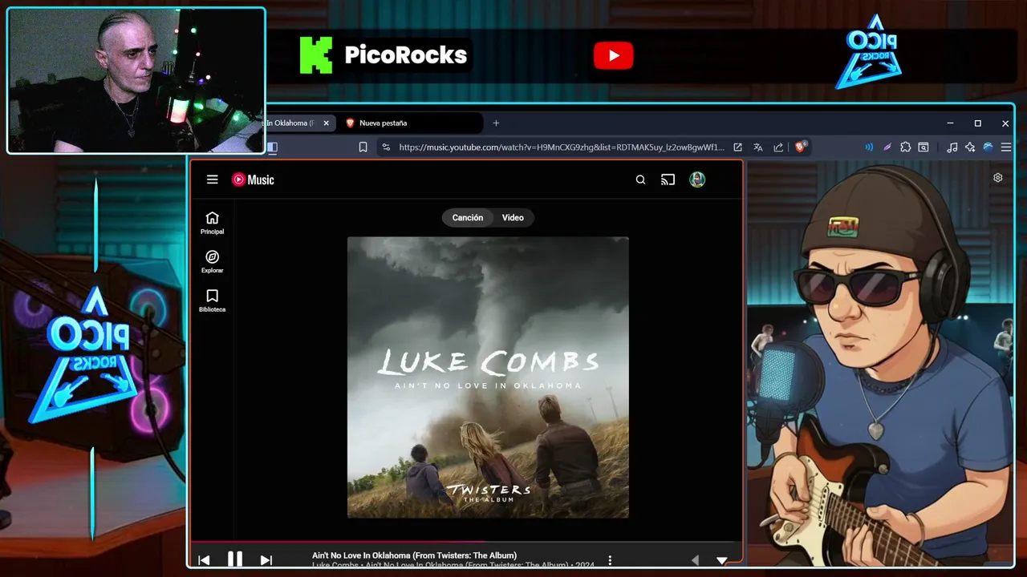The height and width of the screenshot is (577, 1027).
Task: Click the green Kick logo in overlay
Action: click(x=316, y=55)
